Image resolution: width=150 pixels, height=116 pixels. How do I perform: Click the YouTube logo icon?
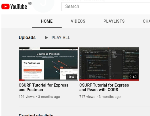(5, 7)
